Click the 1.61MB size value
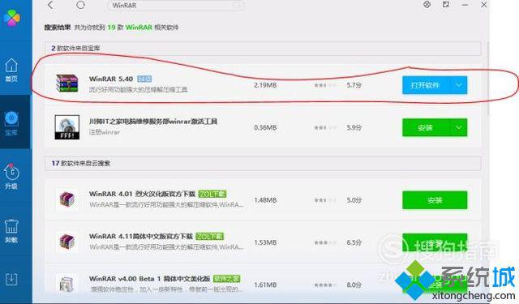This screenshot has width=519, height=304. coord(265,285)
